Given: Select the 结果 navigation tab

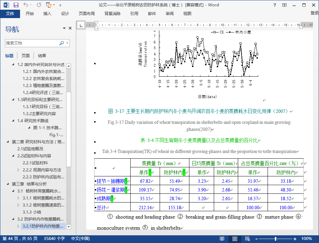Looking at the screenshot, I should tap(42, 56).
